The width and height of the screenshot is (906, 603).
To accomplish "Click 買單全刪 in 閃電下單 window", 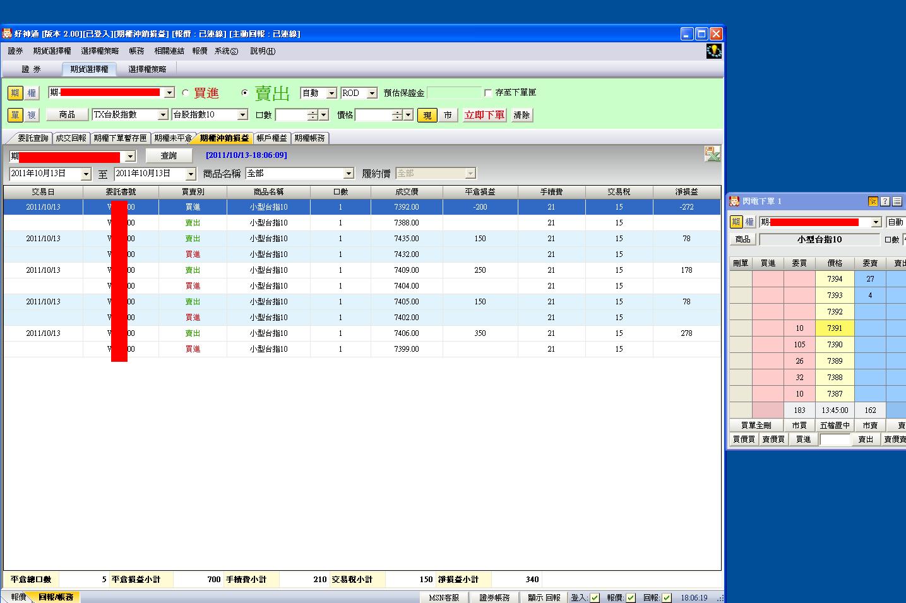I will [x=756, y=426].
